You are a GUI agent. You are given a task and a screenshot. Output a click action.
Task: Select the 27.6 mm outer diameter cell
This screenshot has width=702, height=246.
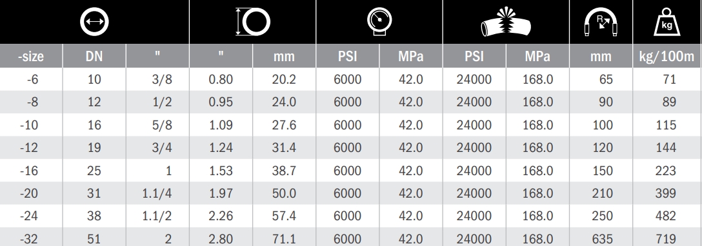click(284, 125)
